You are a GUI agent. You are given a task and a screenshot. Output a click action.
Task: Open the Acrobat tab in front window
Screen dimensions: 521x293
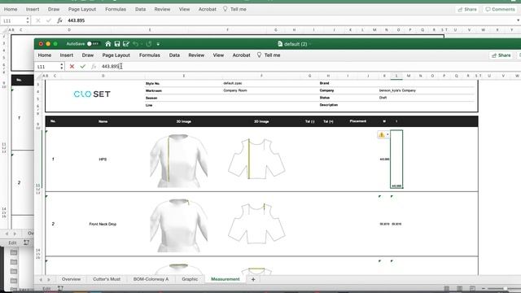click(241, 55)
